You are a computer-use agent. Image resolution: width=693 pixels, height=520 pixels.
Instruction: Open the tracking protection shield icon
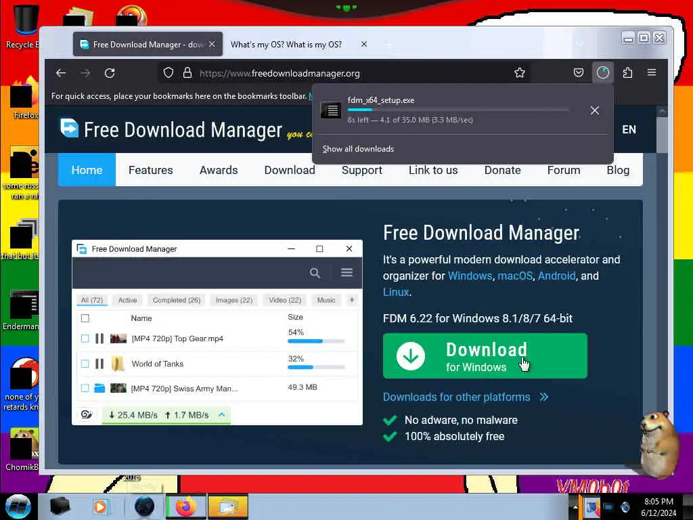click(168, 73)
